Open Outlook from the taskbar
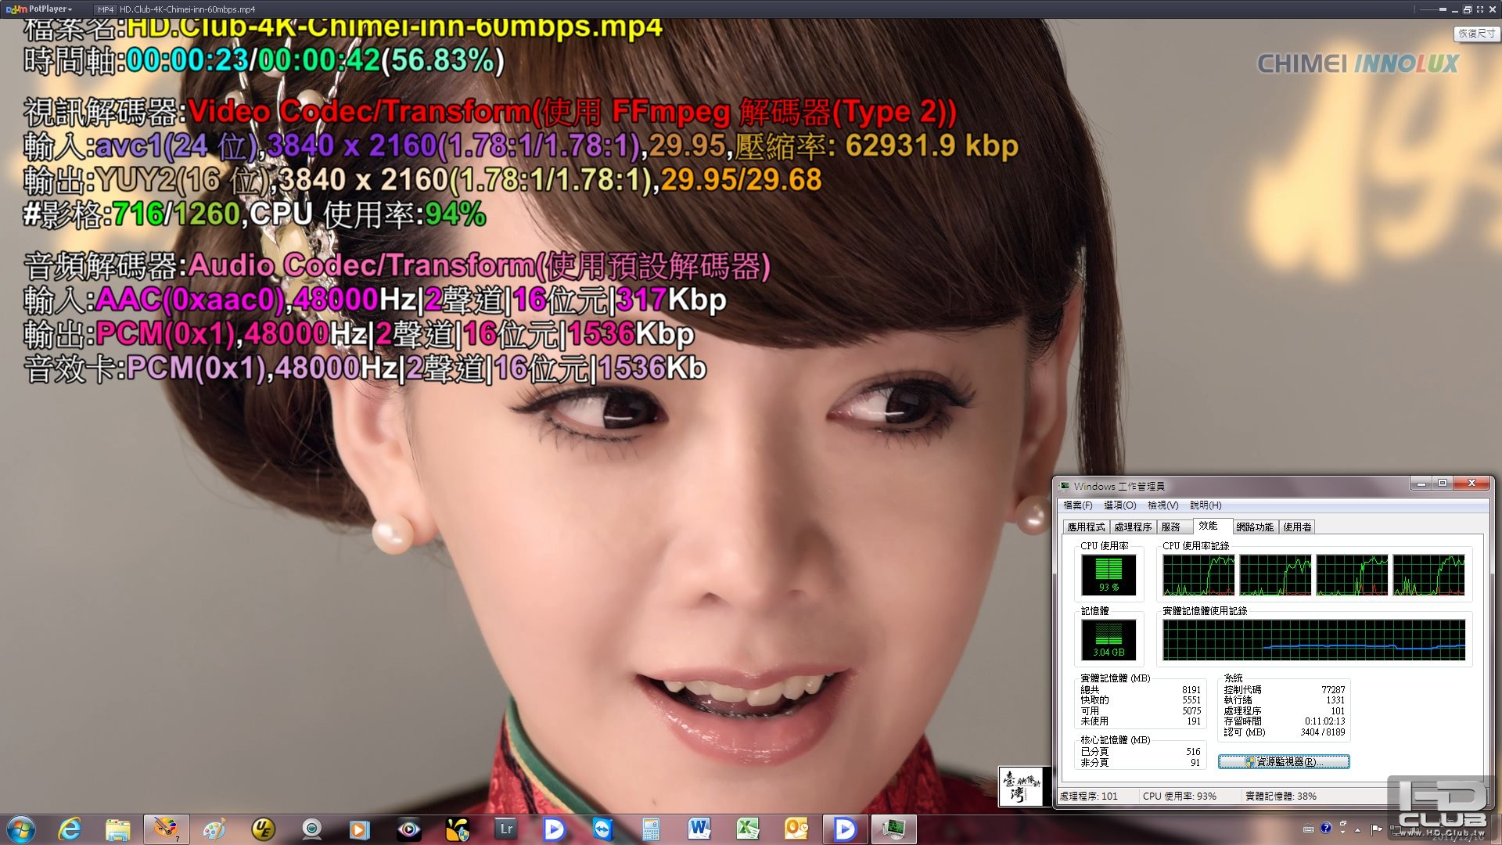Image resolution: width=1502 pixels, height=845 pixels. coord(796,829)
